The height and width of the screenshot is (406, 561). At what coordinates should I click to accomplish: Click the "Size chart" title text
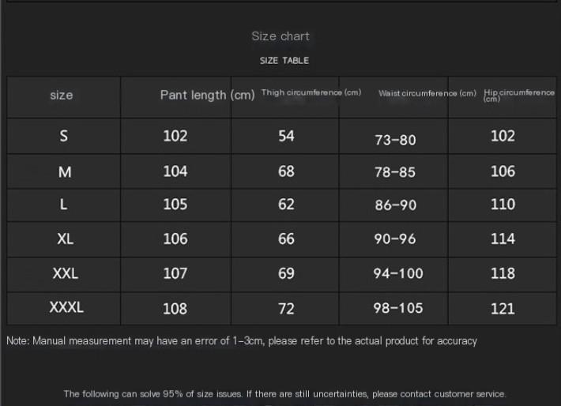[x=280, y=36]
